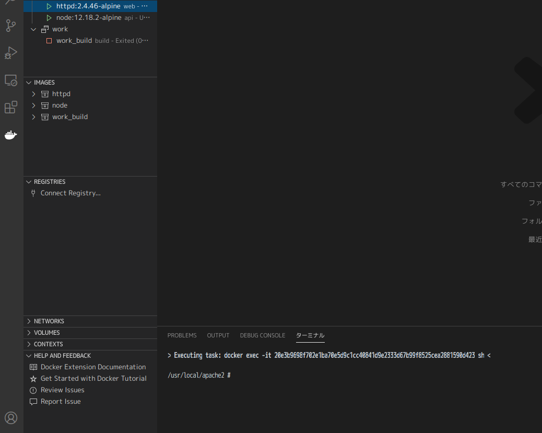Select the httpd:2.4.46-alpine container row
542x433 pixels.
click(x=90, y=6)
